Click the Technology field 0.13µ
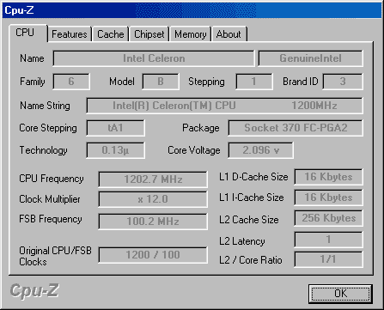Viewport: 384px width, 310px height. pyautogui.click(x=115, y=150)
